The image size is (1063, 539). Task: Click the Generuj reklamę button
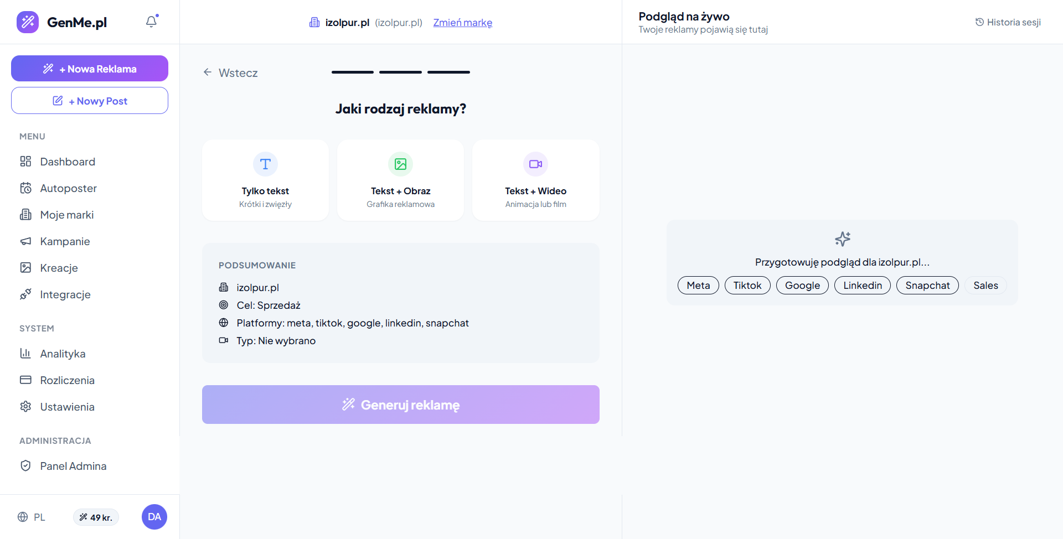pos(400,405)
